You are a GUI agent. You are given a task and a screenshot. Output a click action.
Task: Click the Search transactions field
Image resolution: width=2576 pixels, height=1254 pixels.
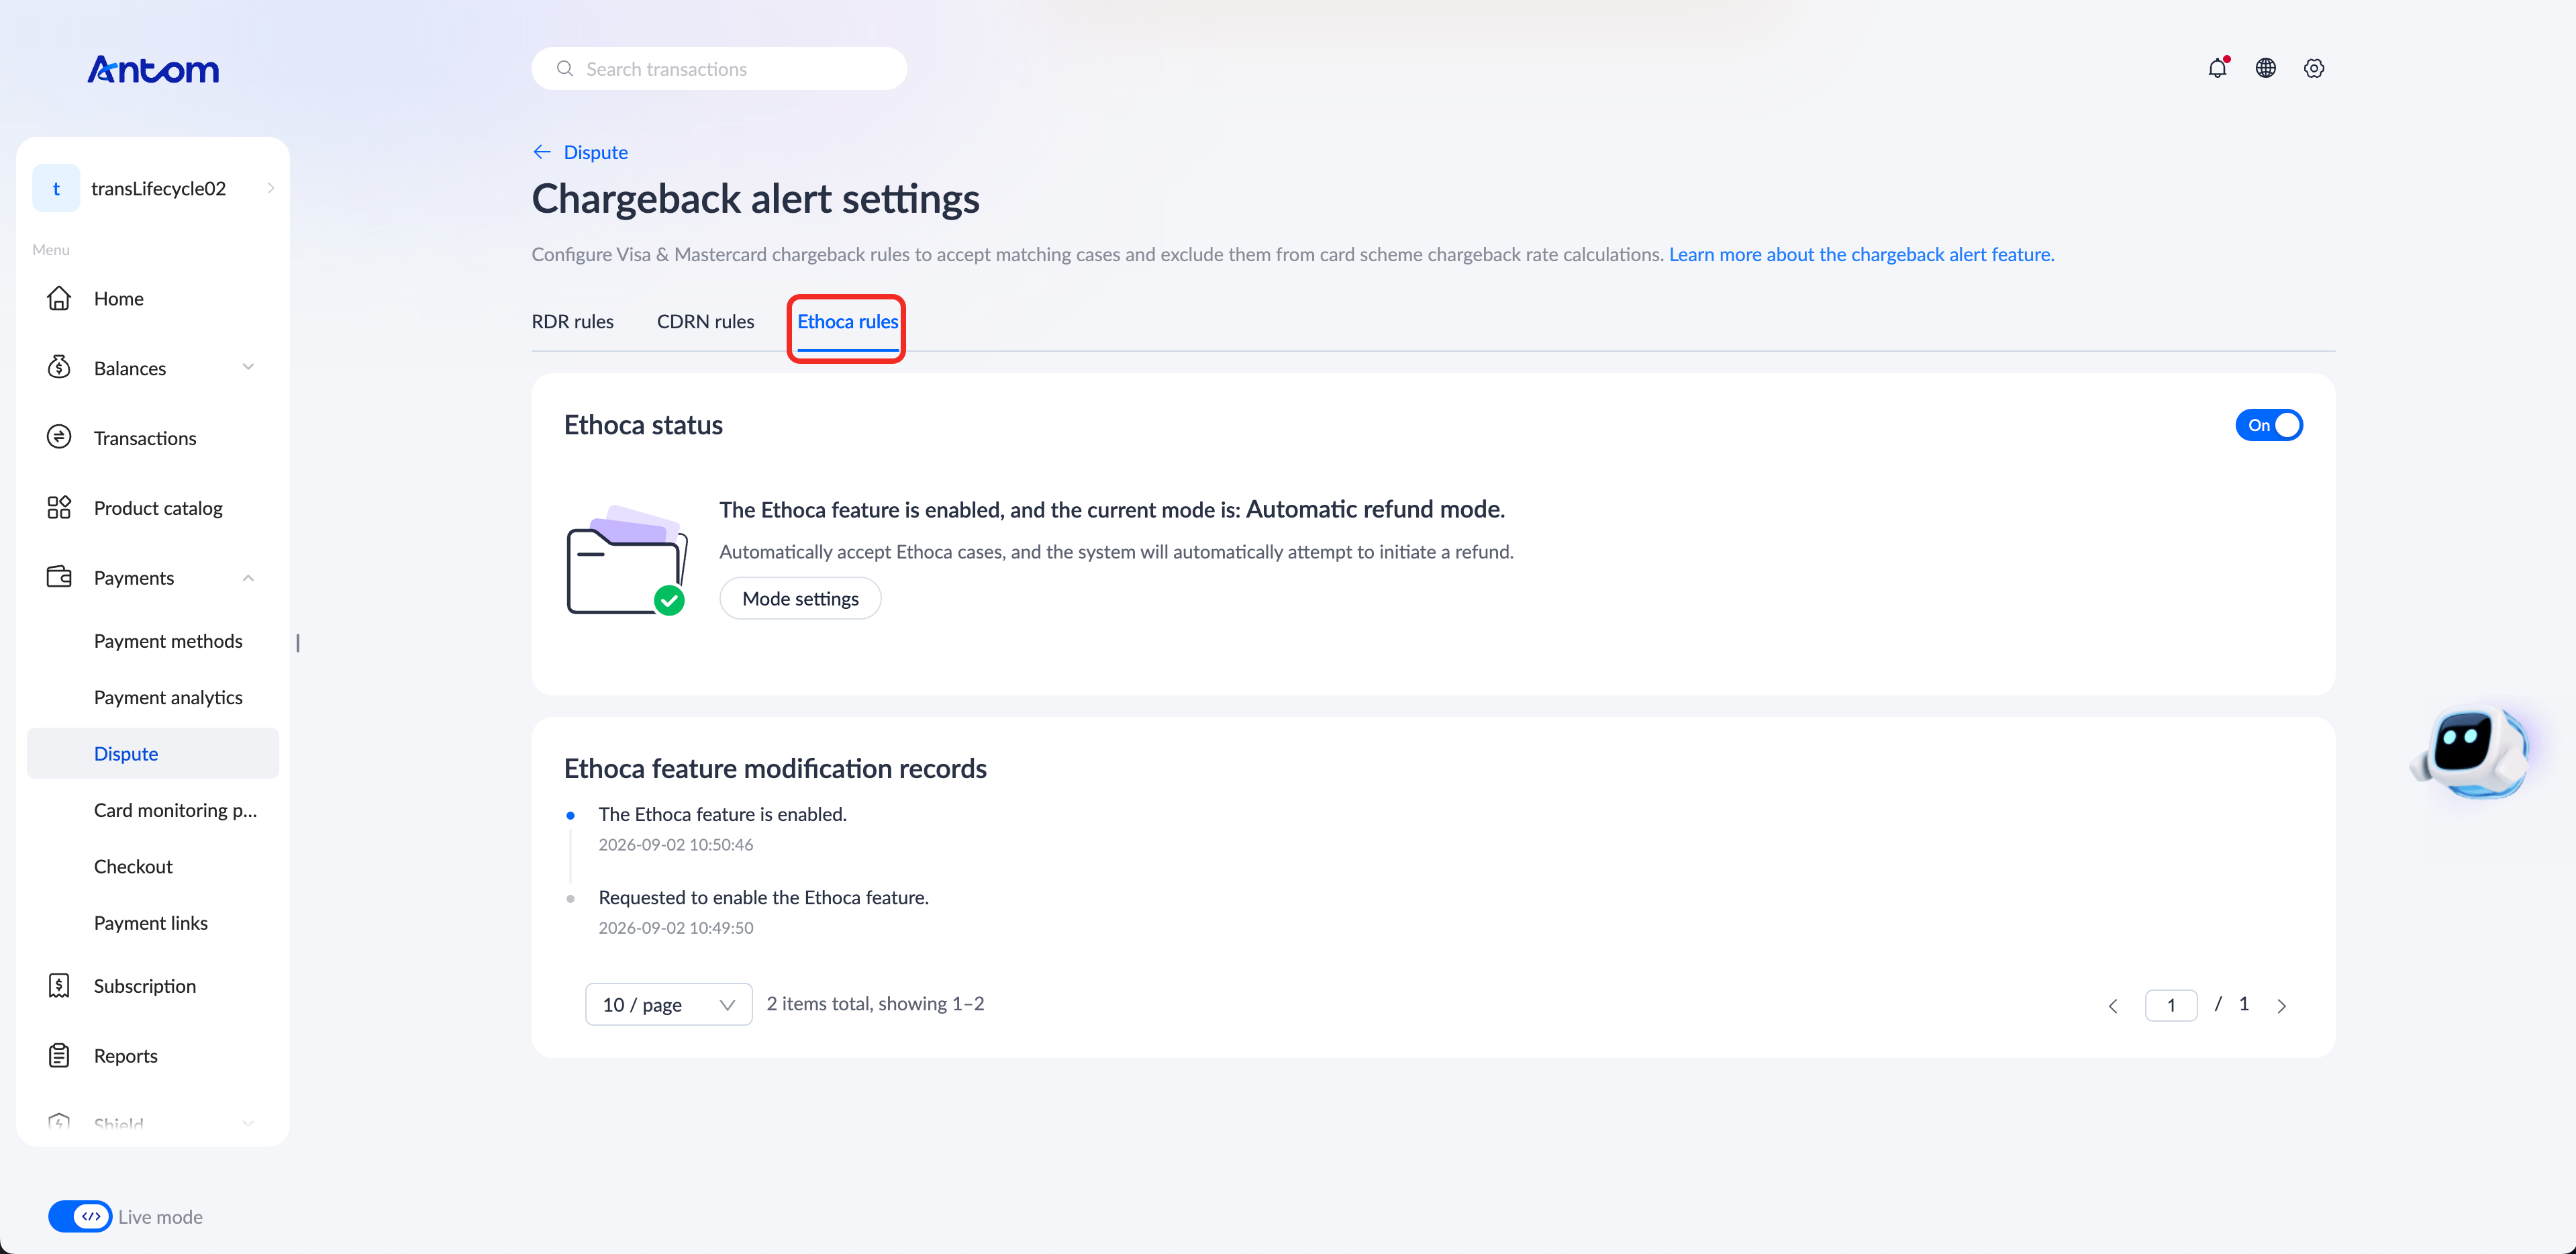click(x=719, y=69)
